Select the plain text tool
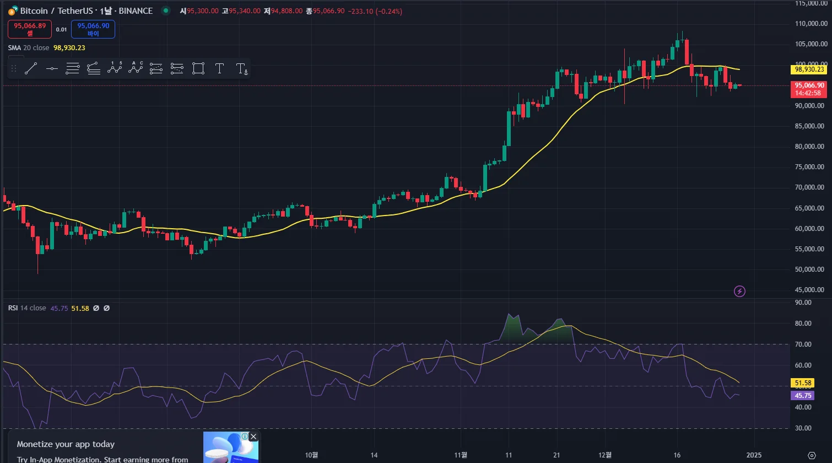The height and width of the screenshot is (463, 832). pos(219,68)
